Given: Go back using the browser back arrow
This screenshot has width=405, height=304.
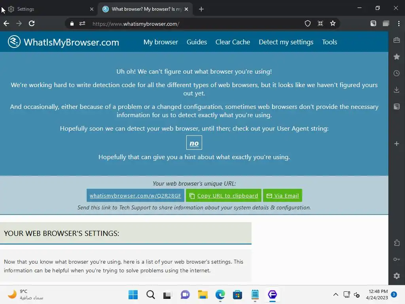Looking at the screenshot, I should [x=6, y=23].
